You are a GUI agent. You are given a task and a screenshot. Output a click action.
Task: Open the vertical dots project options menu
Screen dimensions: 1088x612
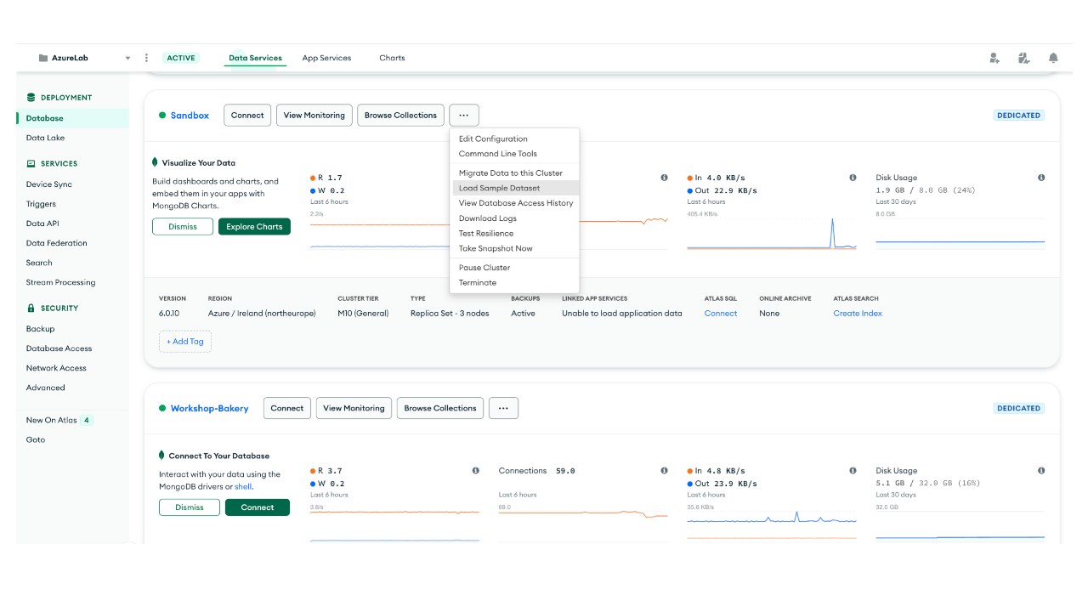(x=146, y=58)
